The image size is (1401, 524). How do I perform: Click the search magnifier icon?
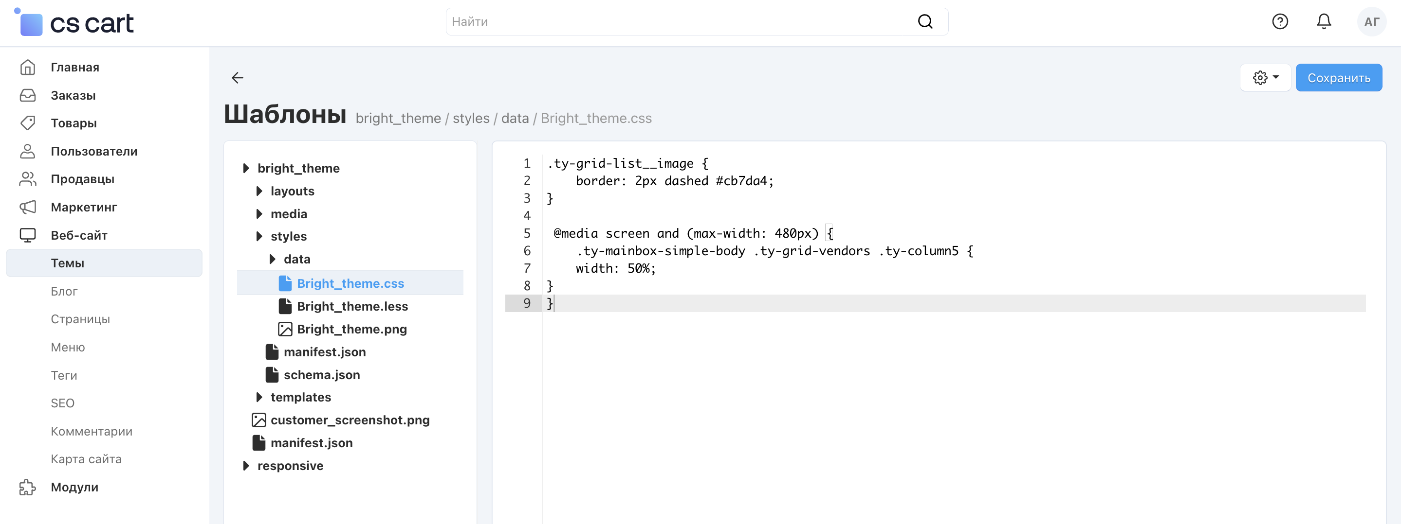pos(924,22)
